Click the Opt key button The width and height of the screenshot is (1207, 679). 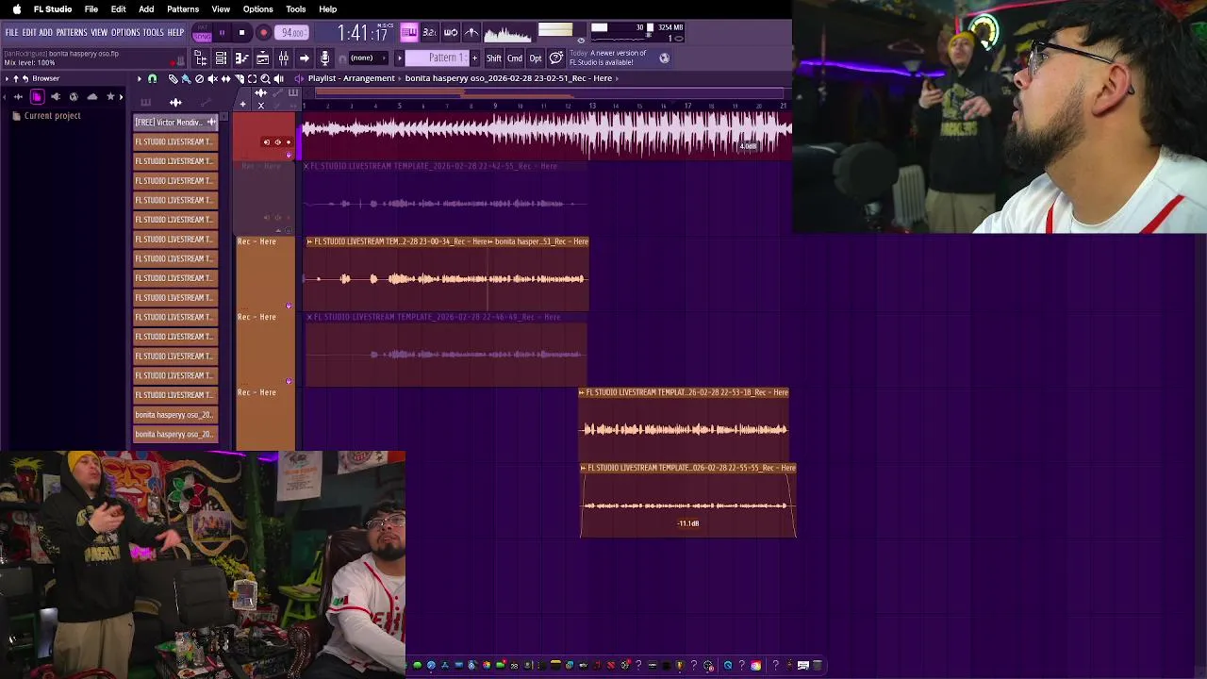tap(536, 58)
